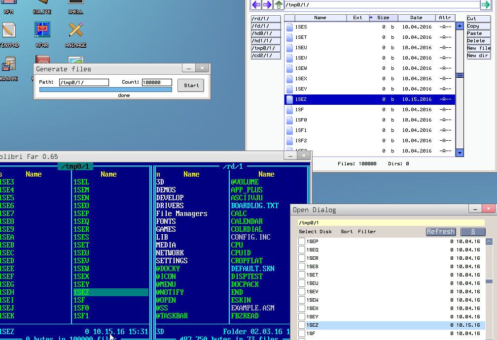Click the forward arrow in the file manager
This screenshot has height=340, width=497.
click(x=267, y=5)
